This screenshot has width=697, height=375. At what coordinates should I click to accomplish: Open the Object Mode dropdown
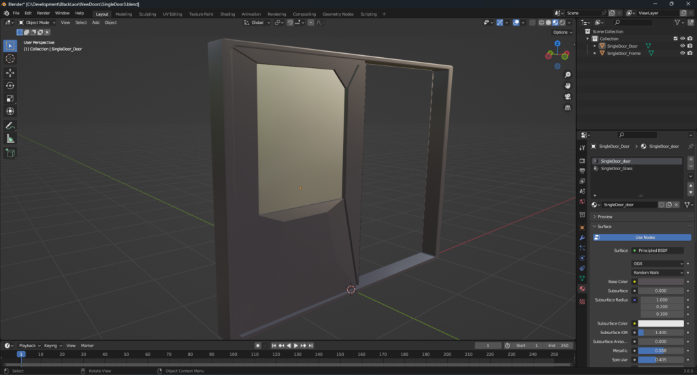click(x=37, y=22)
